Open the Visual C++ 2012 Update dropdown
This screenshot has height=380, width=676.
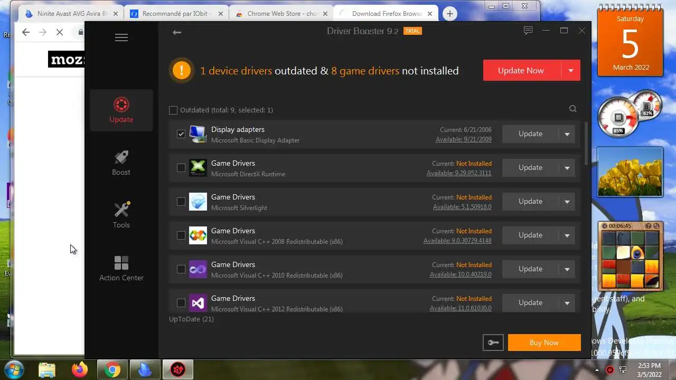(567, 303)
